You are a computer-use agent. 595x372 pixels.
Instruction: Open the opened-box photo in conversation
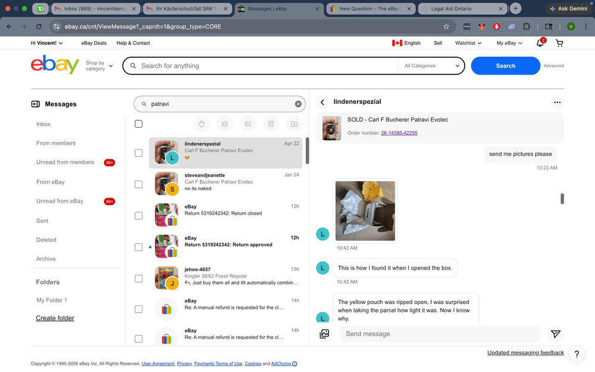(x=365, y=210)
